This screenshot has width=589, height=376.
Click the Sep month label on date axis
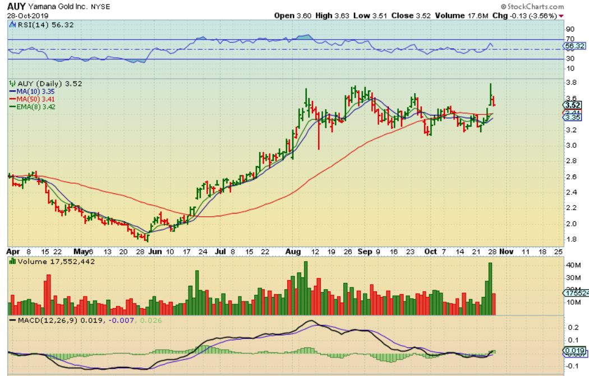point(365,252)
